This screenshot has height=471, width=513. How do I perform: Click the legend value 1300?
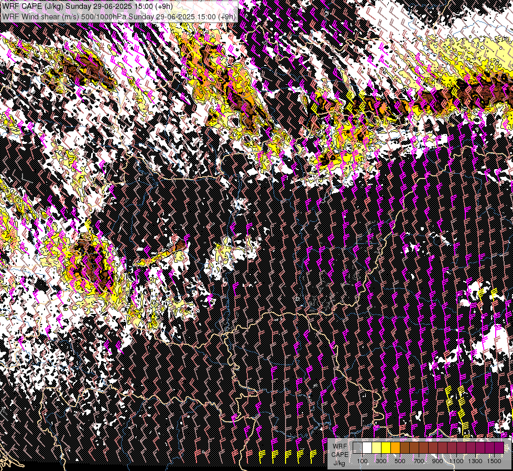click(475, 461)
